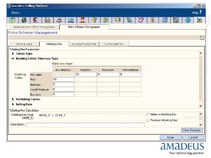Click the Description text field
211x158 pixels.
[x=86, y=125]
